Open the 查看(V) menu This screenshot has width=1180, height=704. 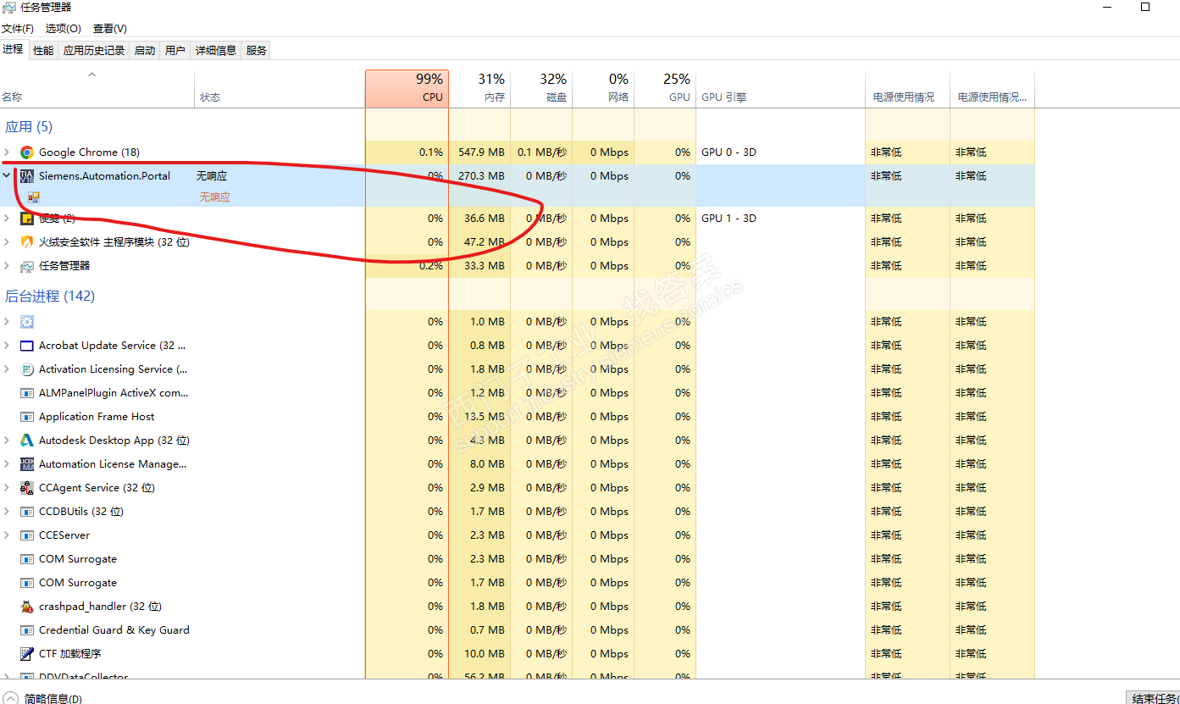pos(110,29)
